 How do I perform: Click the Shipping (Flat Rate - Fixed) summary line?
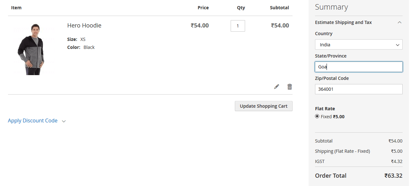click(342, 151)
